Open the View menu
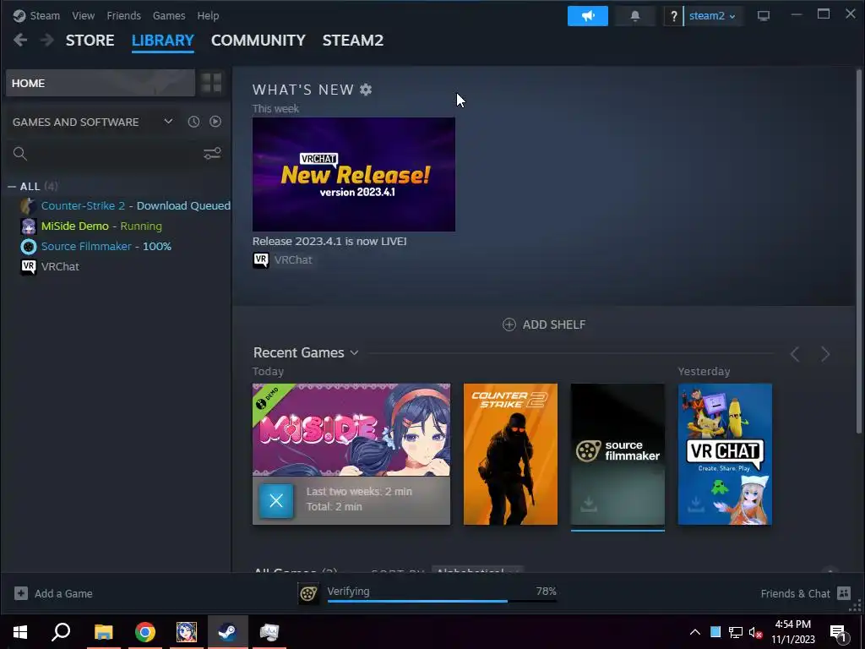This screenshot has height=649, width=865. click(x=84, y=16)
